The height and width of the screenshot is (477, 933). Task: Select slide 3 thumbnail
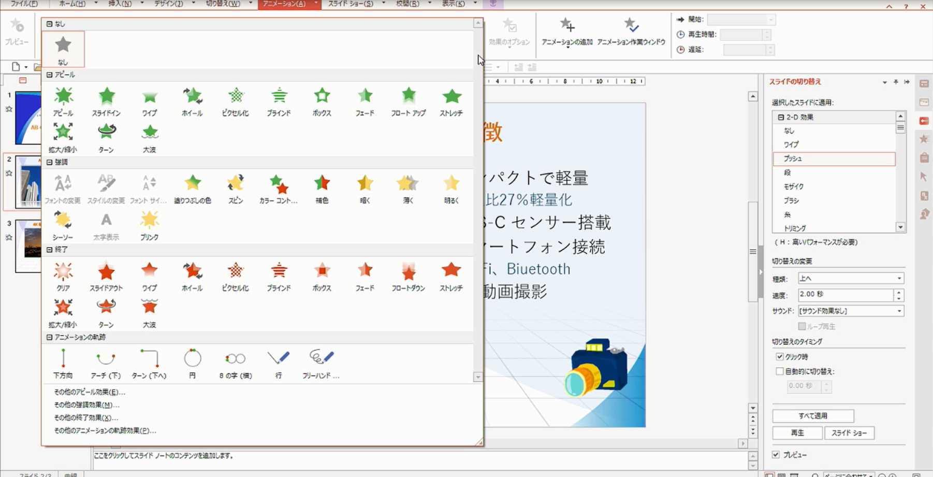[x=28, y=246]
